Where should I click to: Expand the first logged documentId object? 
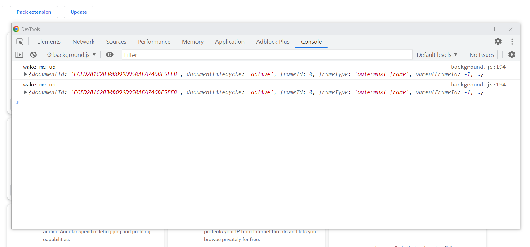[x=26, y=74]
